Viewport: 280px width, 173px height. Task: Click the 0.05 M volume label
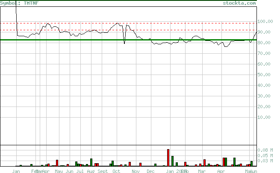tap(265, 156)
